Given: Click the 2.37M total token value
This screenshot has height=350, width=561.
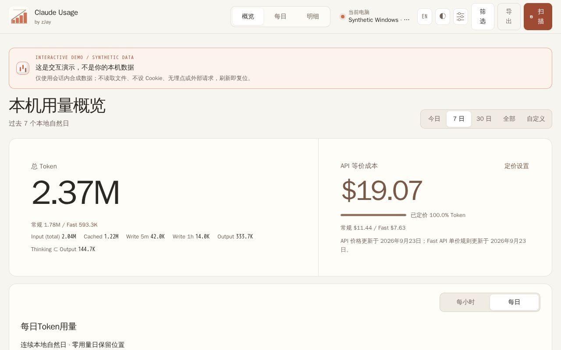Looking at the screenshot, I should tap(75, 192).
